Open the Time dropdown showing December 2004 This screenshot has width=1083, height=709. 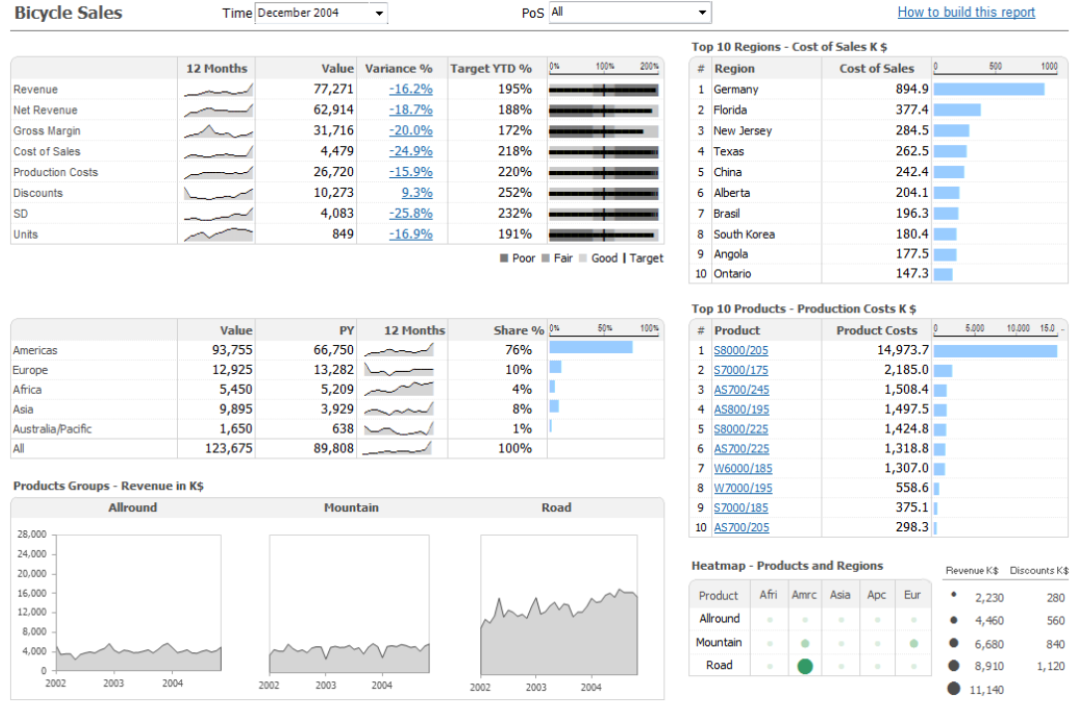click(313, 13)
